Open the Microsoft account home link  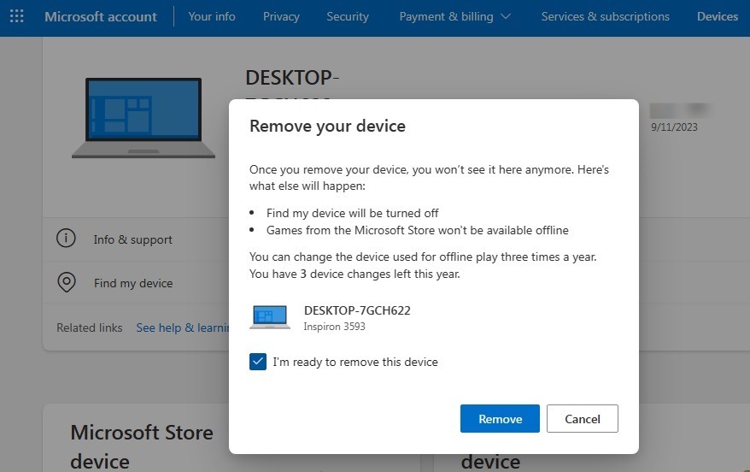[101, 16]
